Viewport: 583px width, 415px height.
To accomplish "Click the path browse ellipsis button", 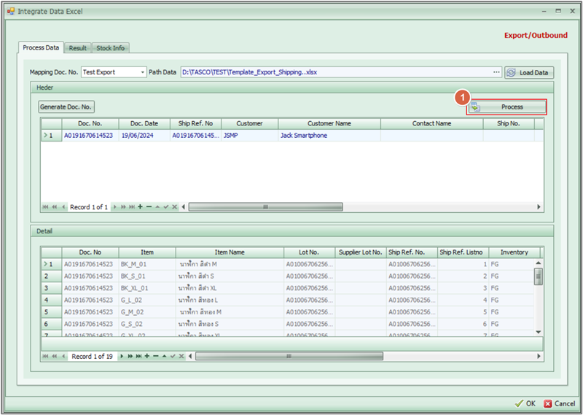I will point(496,72).
